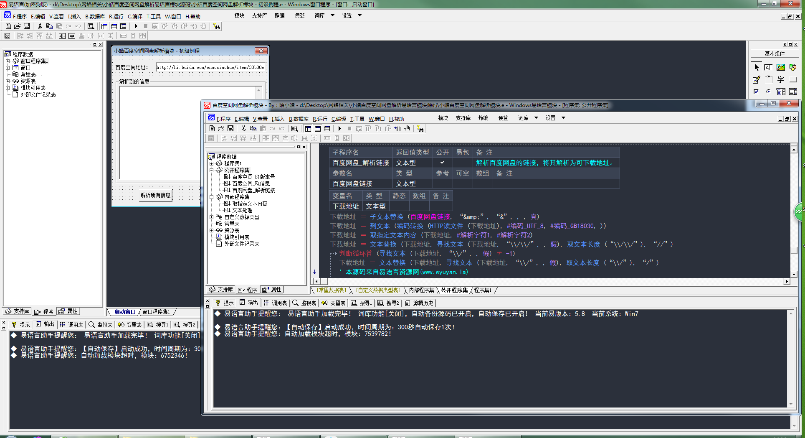The width and height of the screenshot is (805, 438).
Task: Select 百度空间_取版本号 in front window tree
Action: [253, 177]
